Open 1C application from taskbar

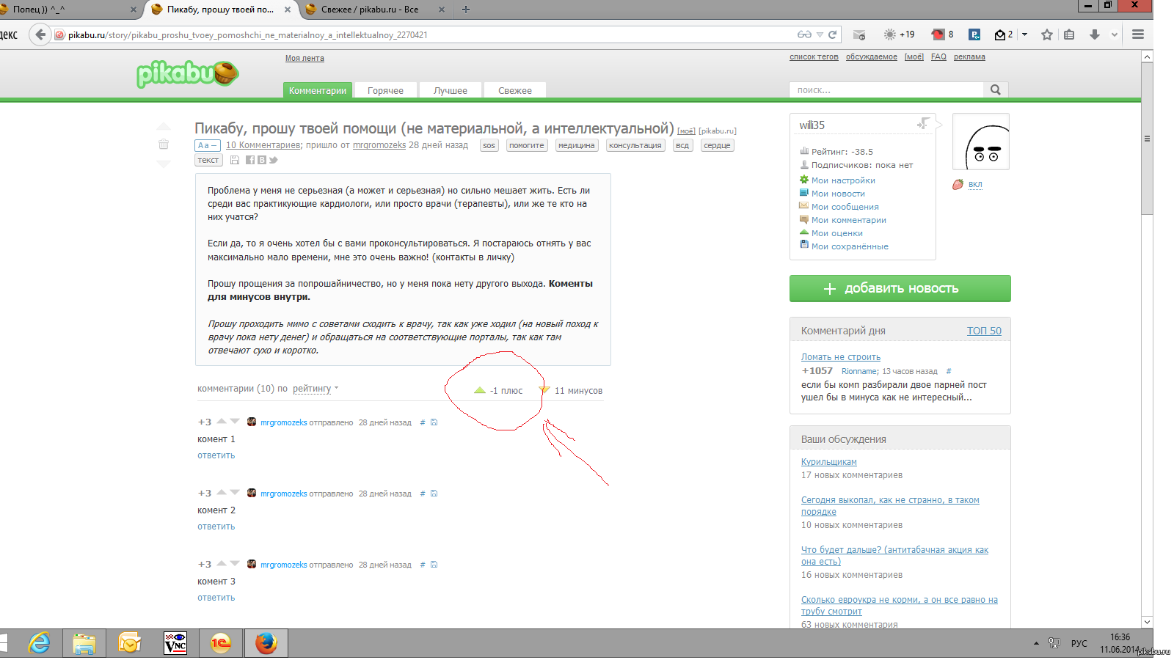(x=221, y=644)
